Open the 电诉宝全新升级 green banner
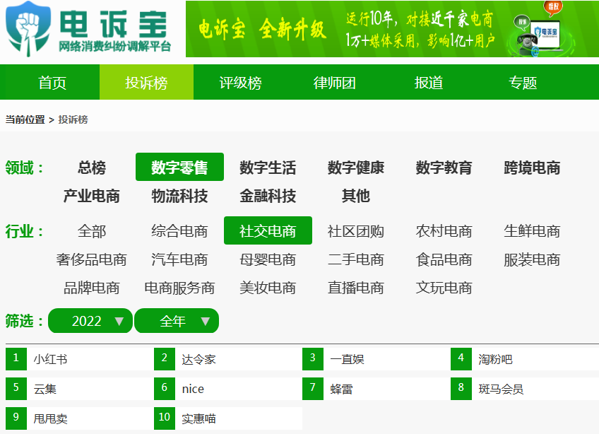599x434 pixels. 392,29
